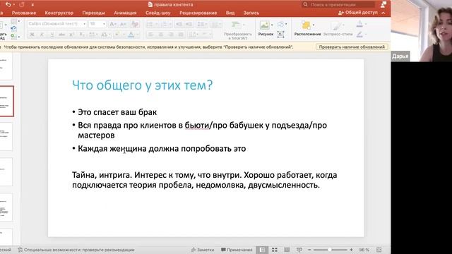
Task: Open the Рецензирование tab
Action: pos(198,13)
